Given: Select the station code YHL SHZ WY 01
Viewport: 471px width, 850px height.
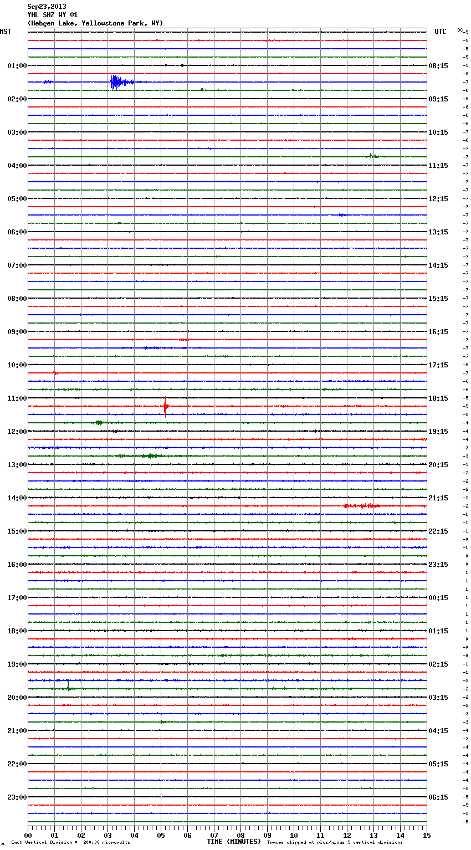Looking at the screenshot, I should pyautogui.click(x=53, y=15).
